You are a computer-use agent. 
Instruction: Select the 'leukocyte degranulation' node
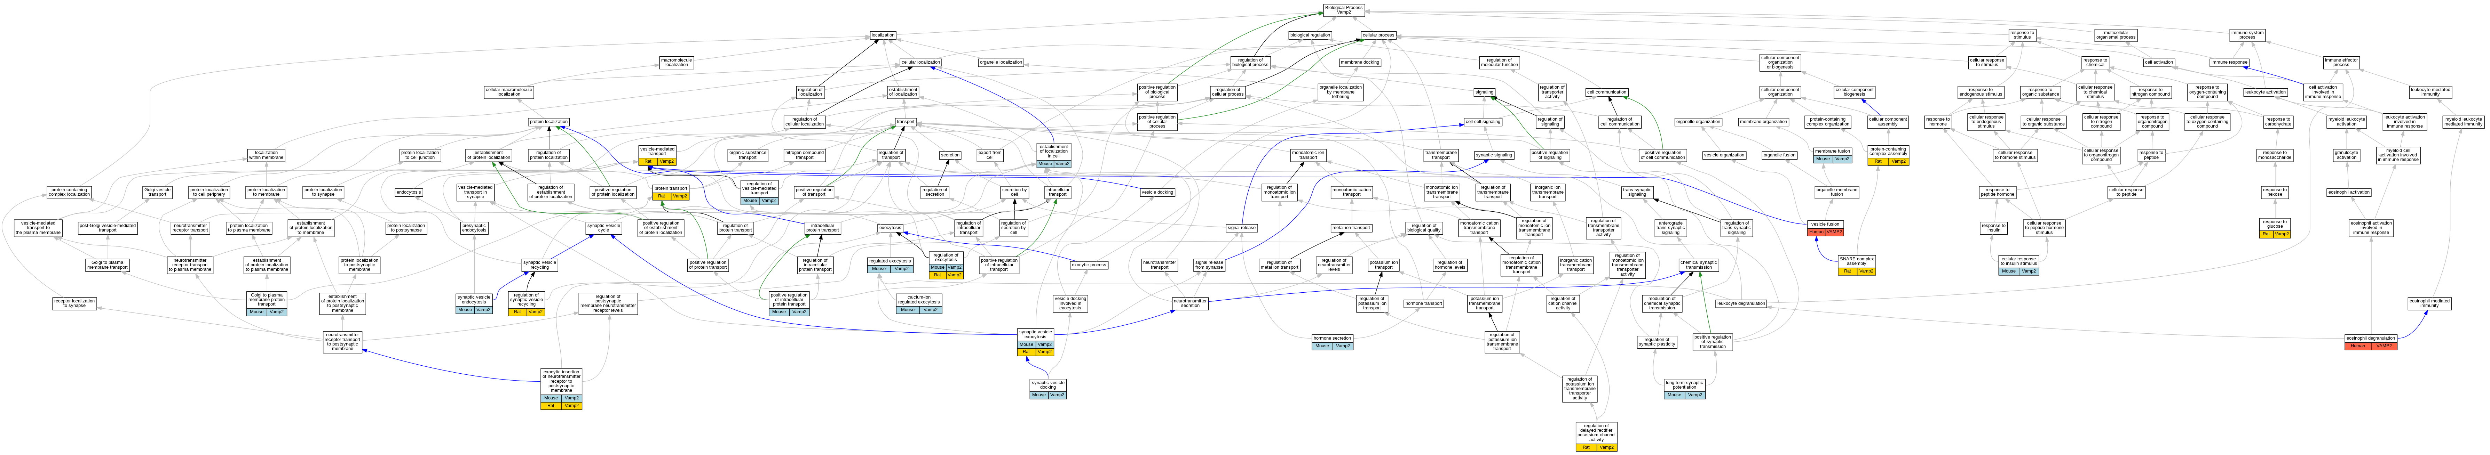pos(1741,303)
